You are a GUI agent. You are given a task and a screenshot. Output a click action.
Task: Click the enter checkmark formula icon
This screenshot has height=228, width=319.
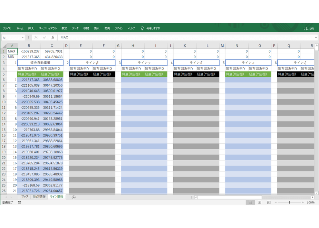(44, 37)
